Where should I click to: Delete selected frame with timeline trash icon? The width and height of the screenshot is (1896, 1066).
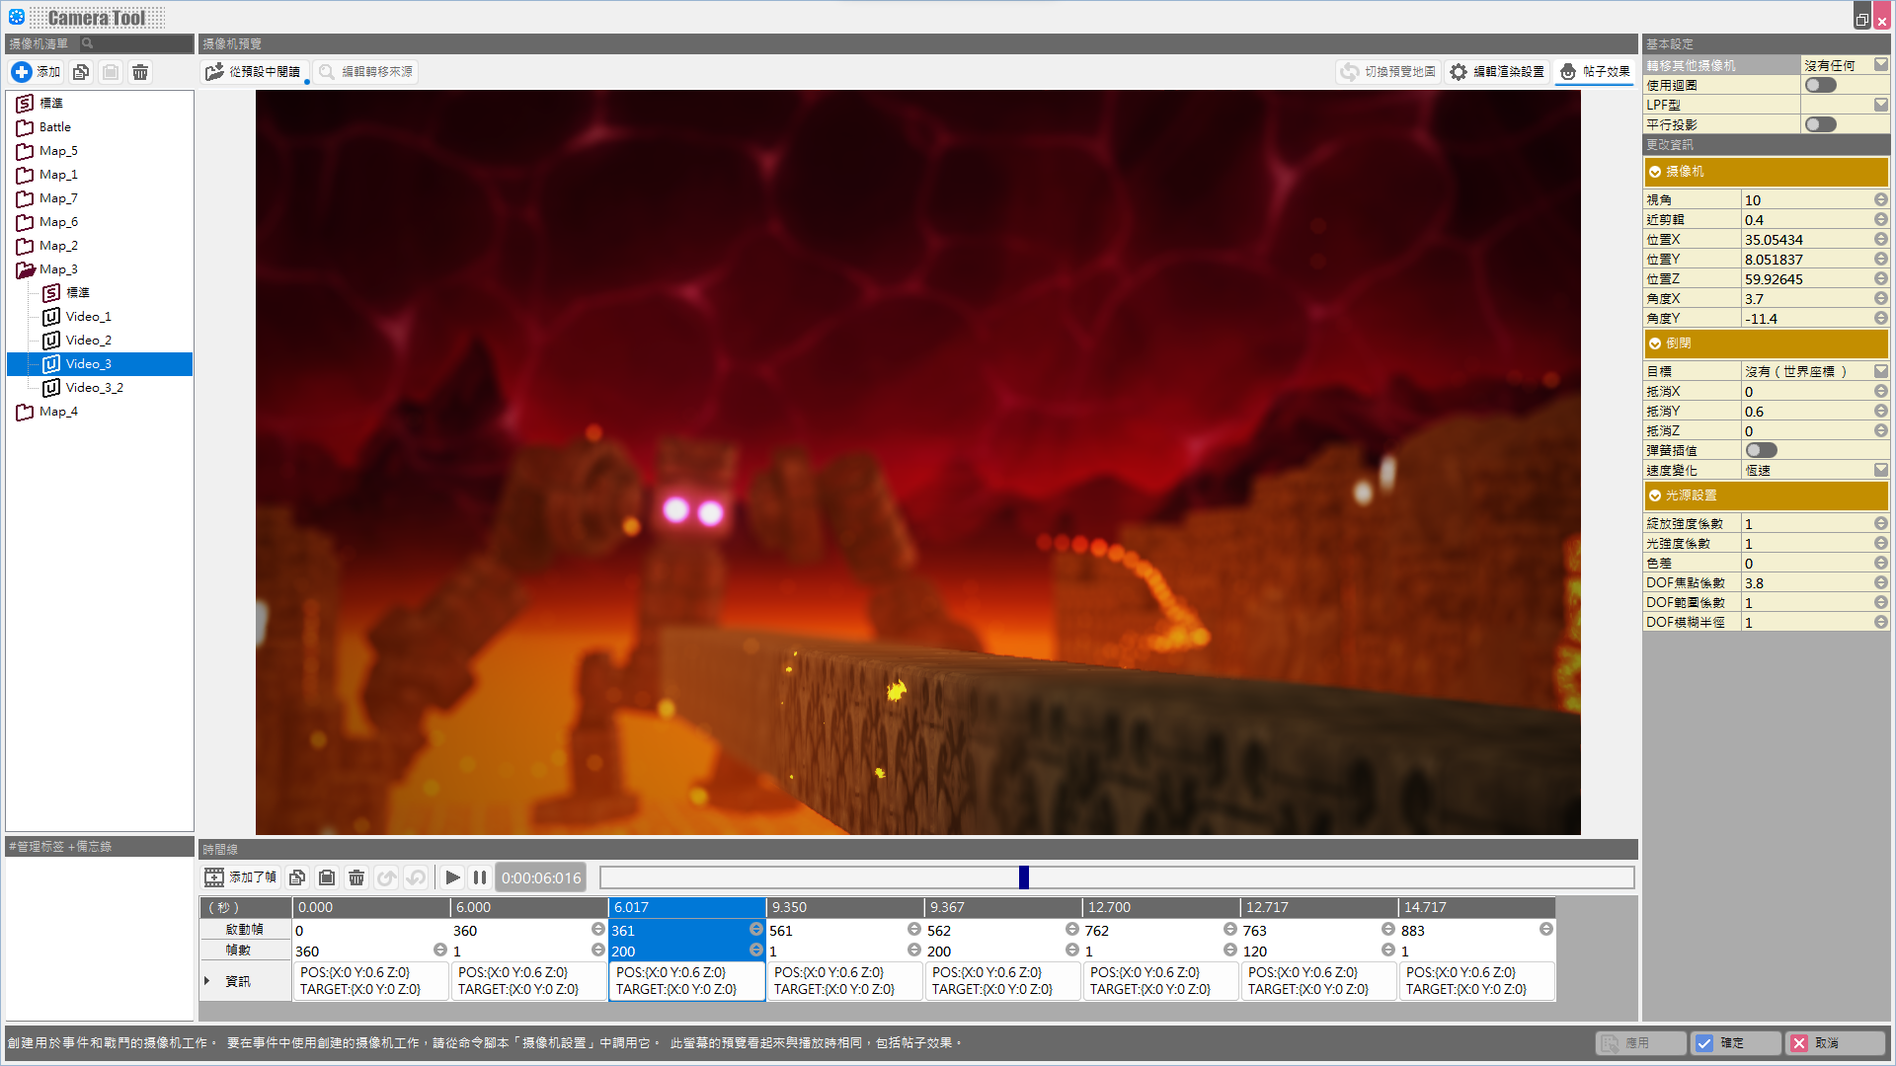pos(356,877)
